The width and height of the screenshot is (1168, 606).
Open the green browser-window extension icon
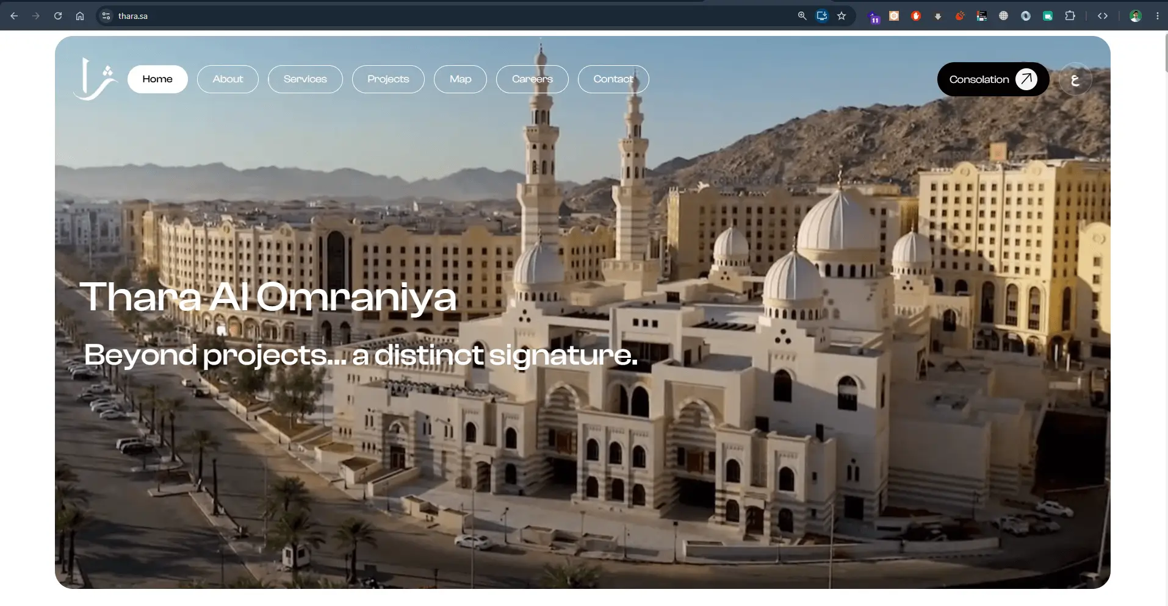pos(1048,16)
